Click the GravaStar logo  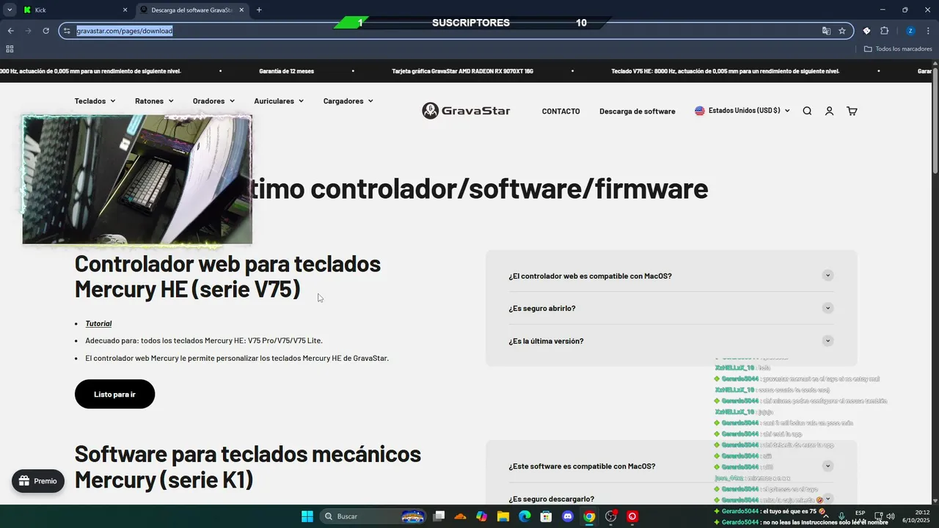(466, 111)
